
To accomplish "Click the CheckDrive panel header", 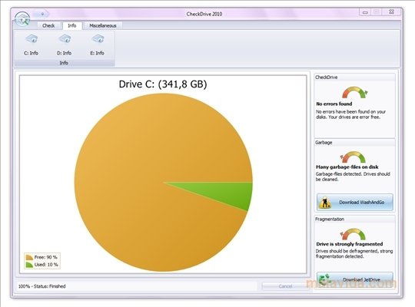I will (354, 78).
